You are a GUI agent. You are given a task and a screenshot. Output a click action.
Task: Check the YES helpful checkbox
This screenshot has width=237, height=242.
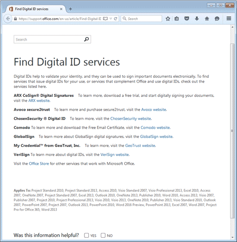pyautogui.click(x=87, y=236)
